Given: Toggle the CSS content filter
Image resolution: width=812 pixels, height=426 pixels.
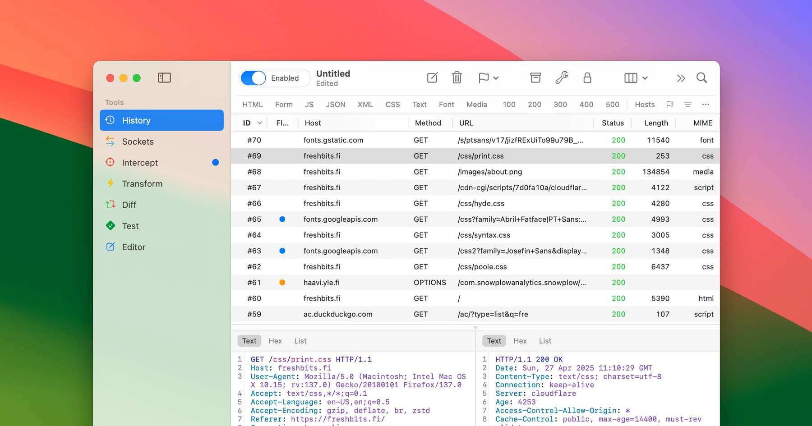Looking at the screenshot, I should coord(392,104).
